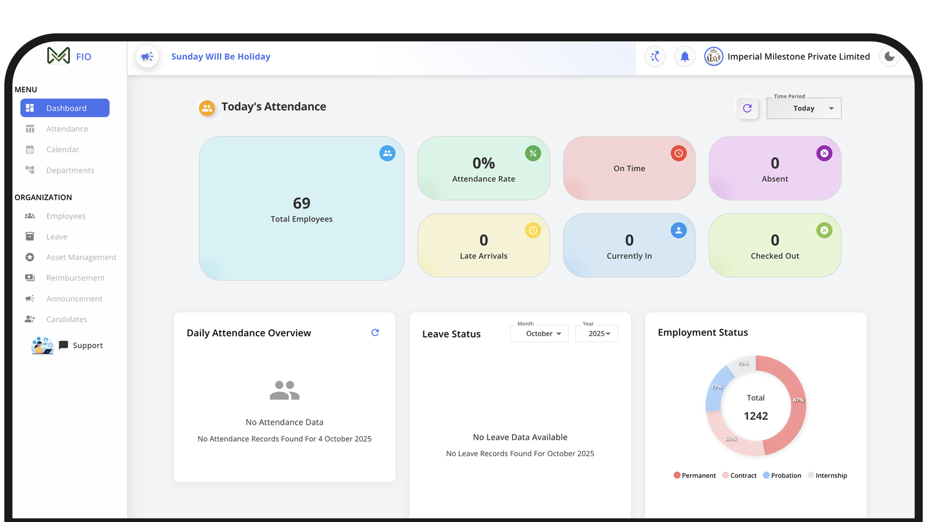The image size is (929, 522).
Task: Open the Attendance menu item
Action: coord(67,129)
